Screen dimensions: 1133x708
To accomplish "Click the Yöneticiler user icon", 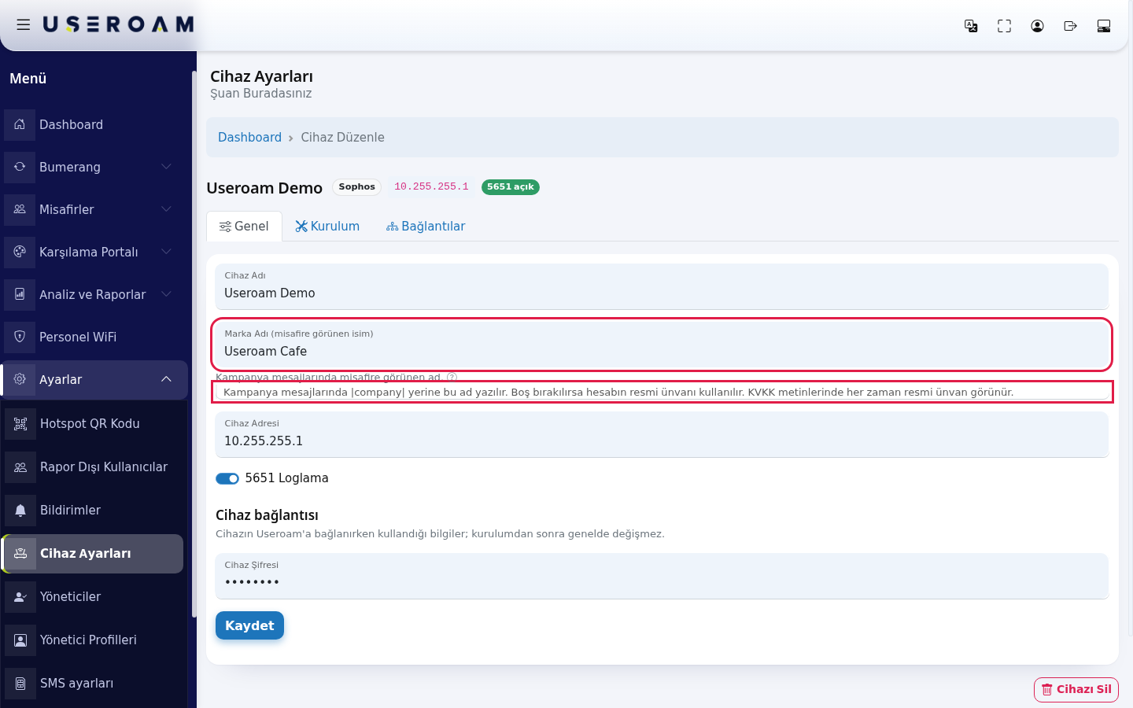I will point(20,596).
